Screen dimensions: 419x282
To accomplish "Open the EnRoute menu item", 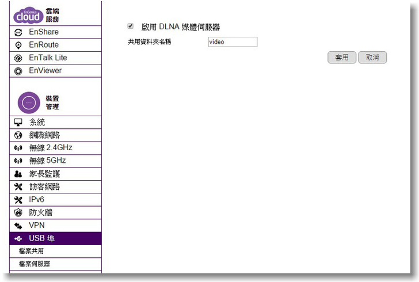I will click(x=56, y=45).
